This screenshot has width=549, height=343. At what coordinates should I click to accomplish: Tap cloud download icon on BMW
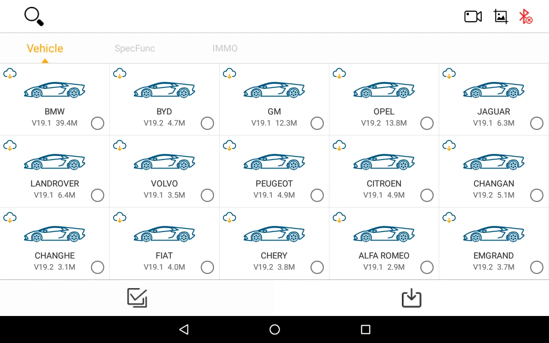[x=10, y=73]
